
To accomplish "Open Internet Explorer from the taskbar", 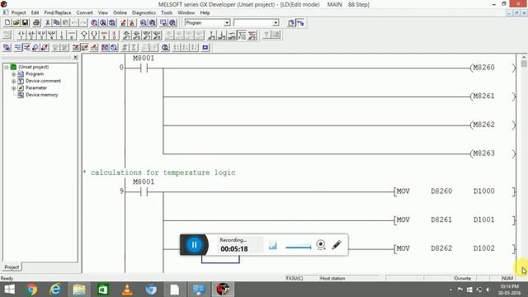I will pyautogui.click(x=55, y=290).
